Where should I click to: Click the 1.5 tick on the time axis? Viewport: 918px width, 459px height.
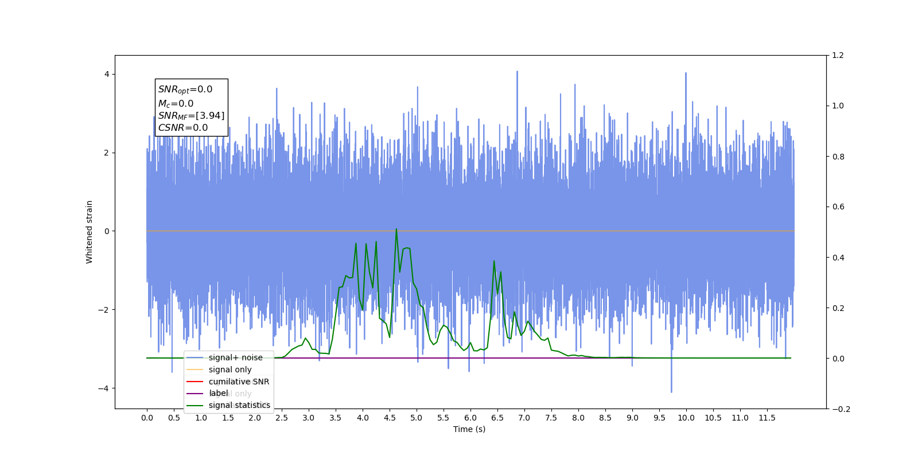228,418
